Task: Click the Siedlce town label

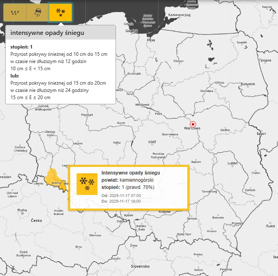Action: click(225, 130)
